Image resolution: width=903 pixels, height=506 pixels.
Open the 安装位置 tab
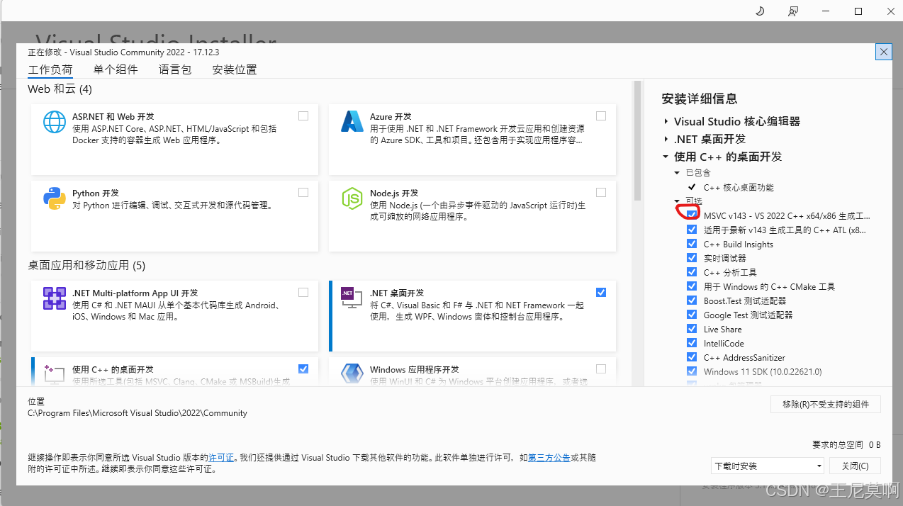click(x=235, y=69)
